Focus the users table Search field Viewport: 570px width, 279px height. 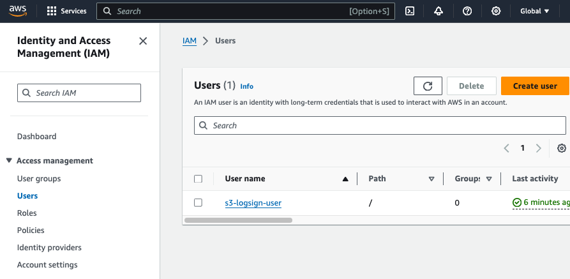point(380,126)
